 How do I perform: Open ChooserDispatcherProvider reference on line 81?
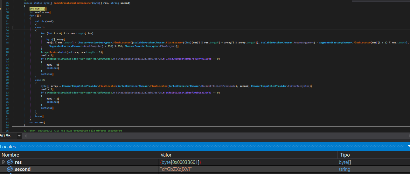click(80, 86)
